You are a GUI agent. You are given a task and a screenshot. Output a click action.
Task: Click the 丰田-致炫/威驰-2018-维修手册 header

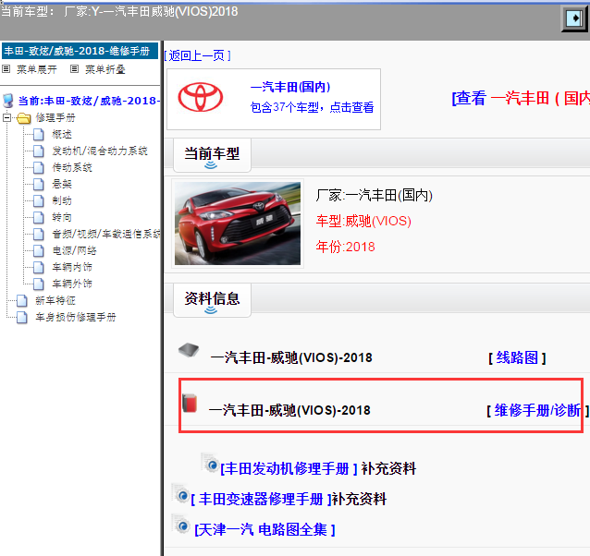click(x=80, y=51)
